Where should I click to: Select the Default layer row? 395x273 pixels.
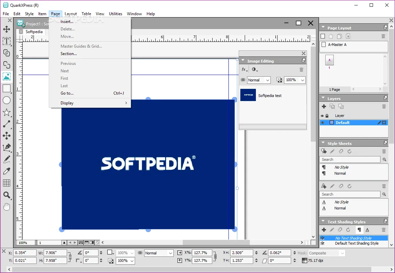coord(354,123)
